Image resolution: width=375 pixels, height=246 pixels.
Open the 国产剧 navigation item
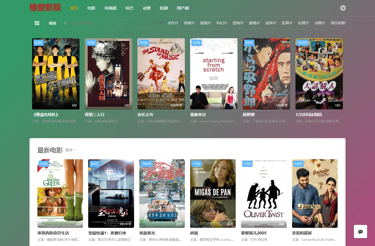click(183, 8)
